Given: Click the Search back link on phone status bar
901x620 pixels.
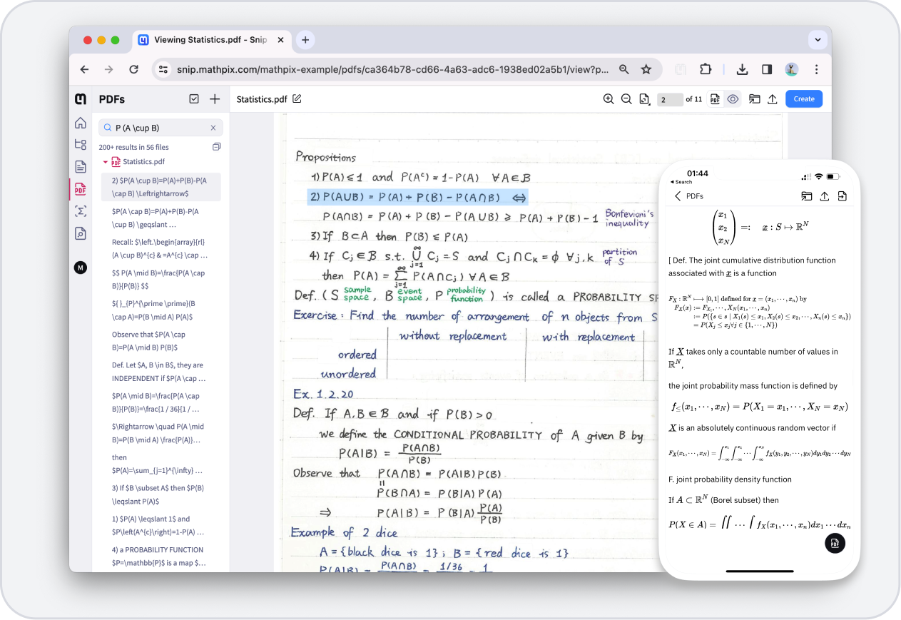Looking at the screenshot, I should [x=683, y=182].
